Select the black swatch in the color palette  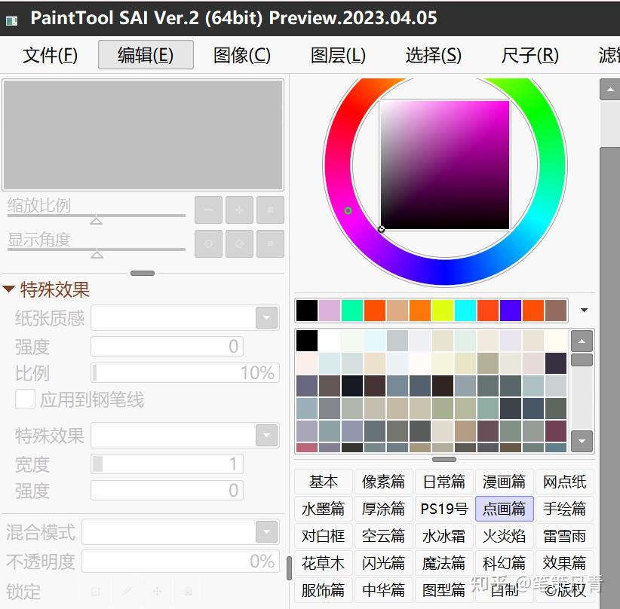pyautogui.click(x=305, y=341)
